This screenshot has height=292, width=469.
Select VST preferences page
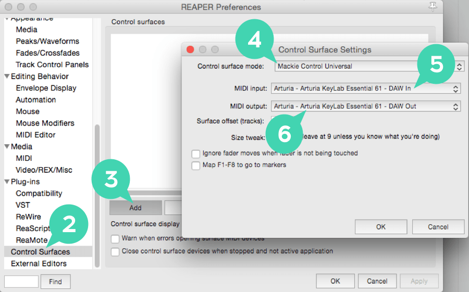(23, 205)
